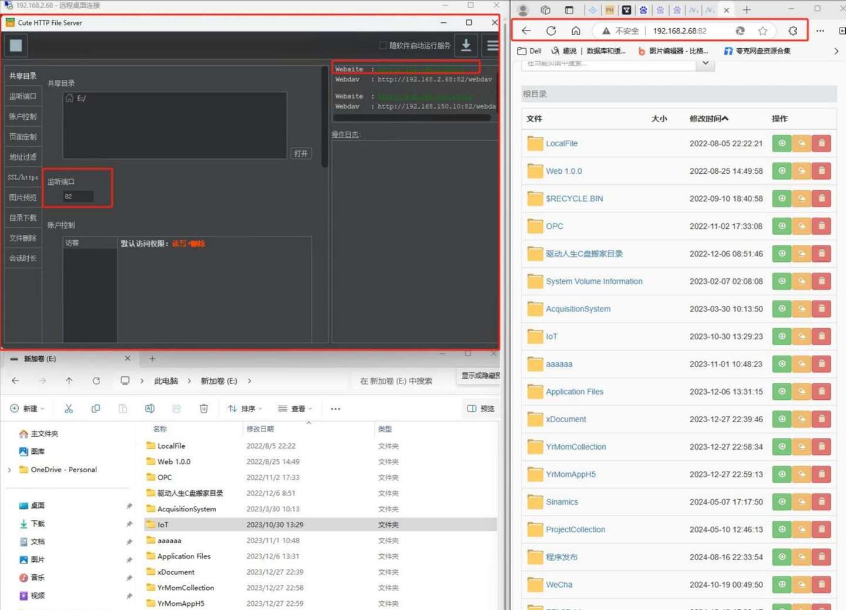
Task: Click green download button for LocalFile
Action: click(x=782, y=143)
